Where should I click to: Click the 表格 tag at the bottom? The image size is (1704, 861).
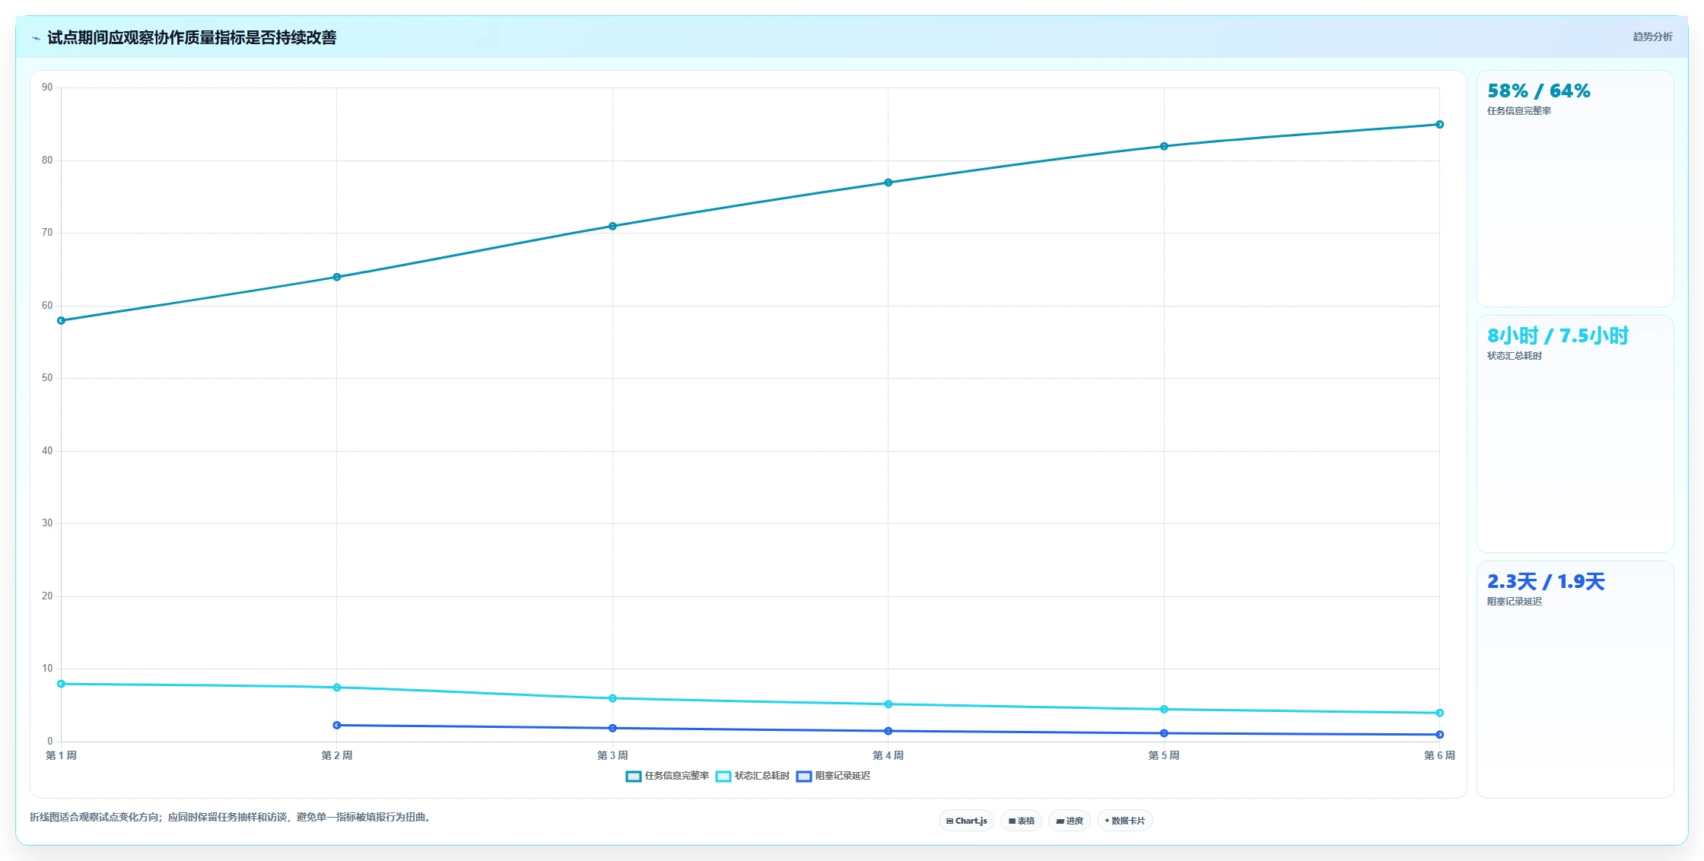coord(1022,821)
